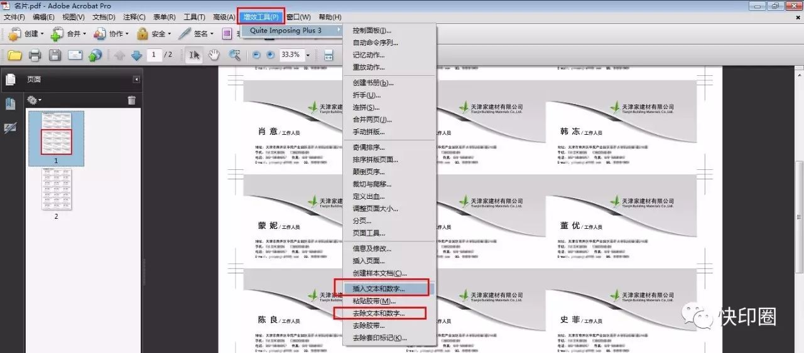Click the 增效工具(P) plug-ins menu
The height and width of the screenshot is (353, 804).
[x=261, y=17]
